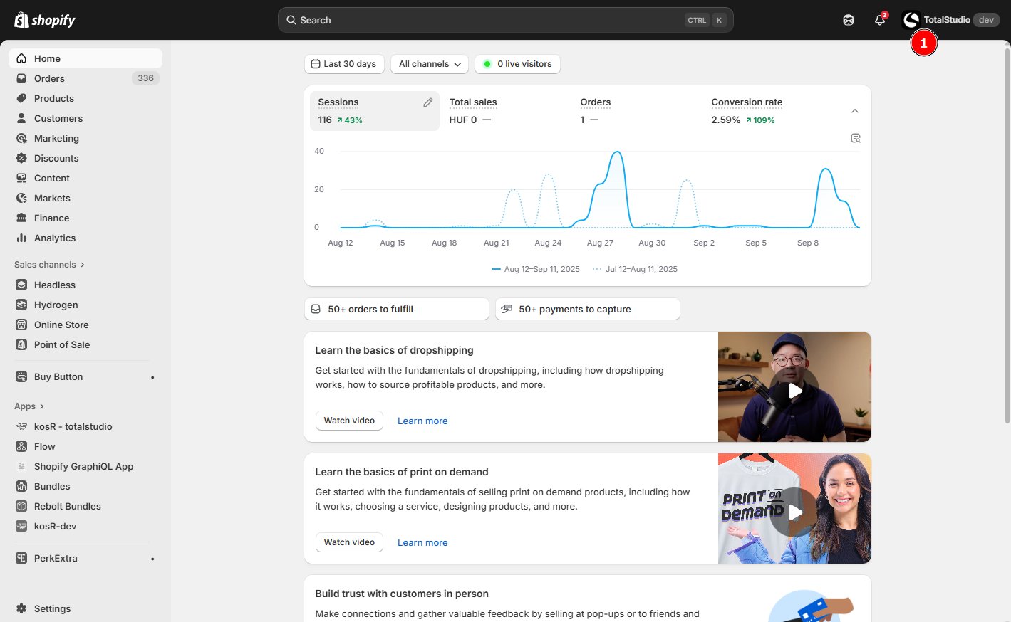Click the Markets globe icon

(x=21, y=198)
